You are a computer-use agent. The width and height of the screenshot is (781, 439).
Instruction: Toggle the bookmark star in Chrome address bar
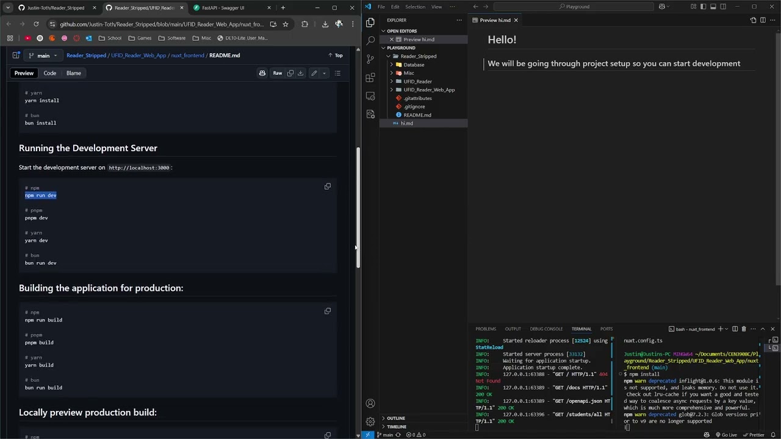pyautogui.click(x=285, y=24)
